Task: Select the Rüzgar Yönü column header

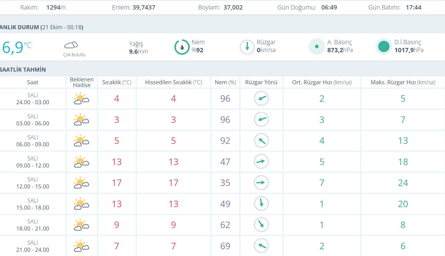Action: point(261,82)
